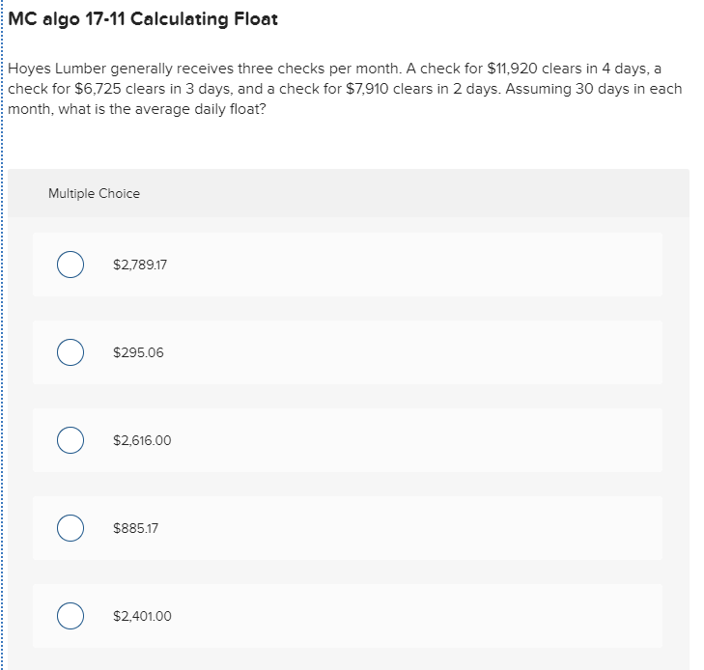
Task: Click the Multiple Choice section label
Action: coord(94,193)
